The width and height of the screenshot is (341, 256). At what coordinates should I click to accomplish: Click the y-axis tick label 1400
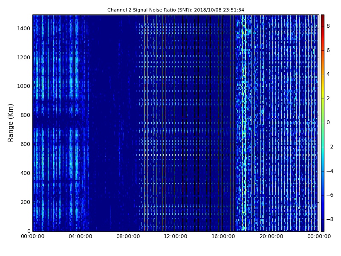pos(24,29)
